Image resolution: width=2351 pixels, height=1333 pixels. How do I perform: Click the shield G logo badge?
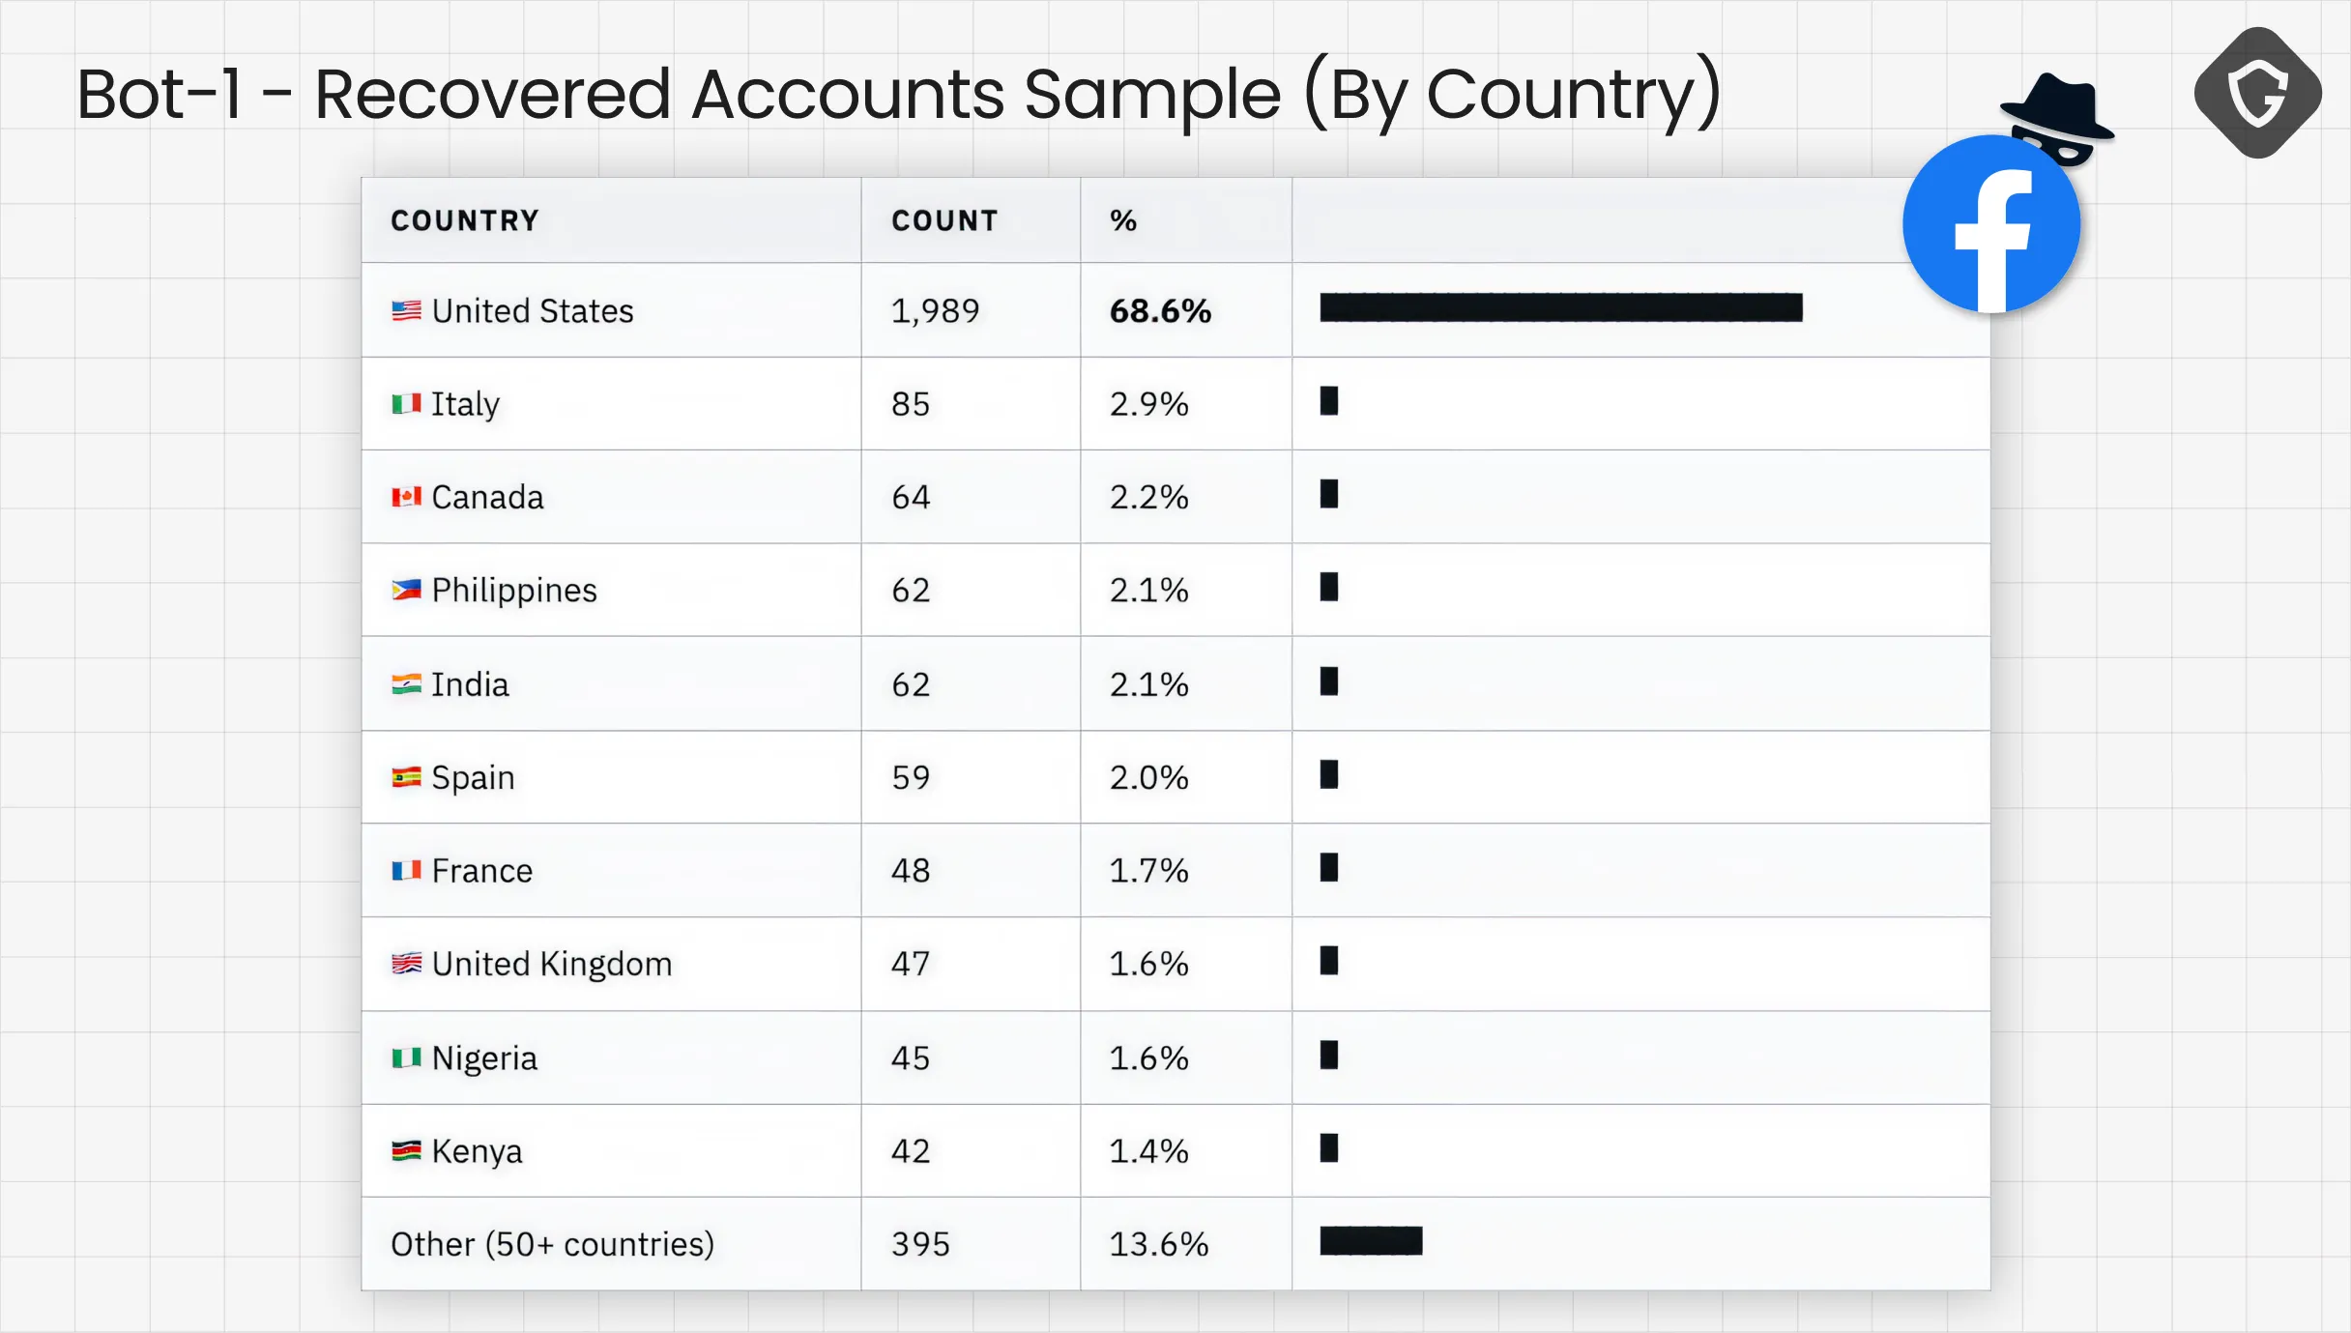(2258, 93)
